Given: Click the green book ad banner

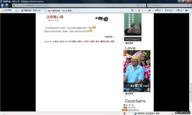Looking at the screenshot, I should [x=133, y=24].
